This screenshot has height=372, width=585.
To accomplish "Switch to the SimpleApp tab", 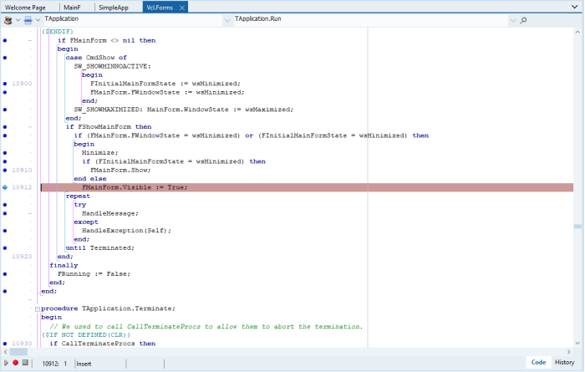I will [114, 8].
